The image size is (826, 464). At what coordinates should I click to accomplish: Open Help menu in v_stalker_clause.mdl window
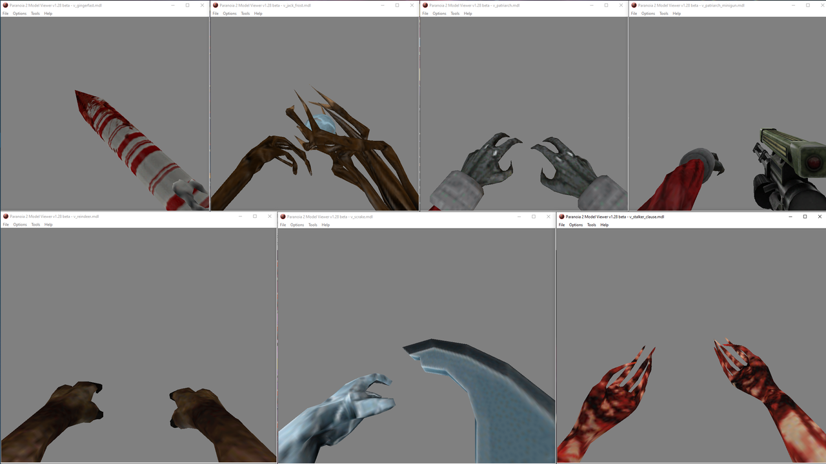[x=604, y=225]
